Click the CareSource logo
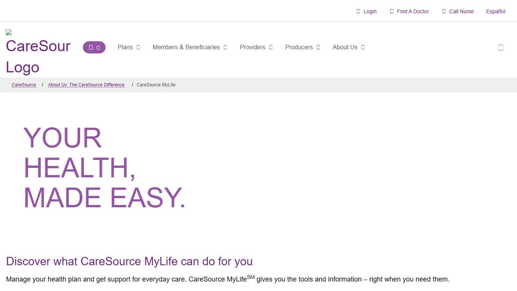 point(38,49)
